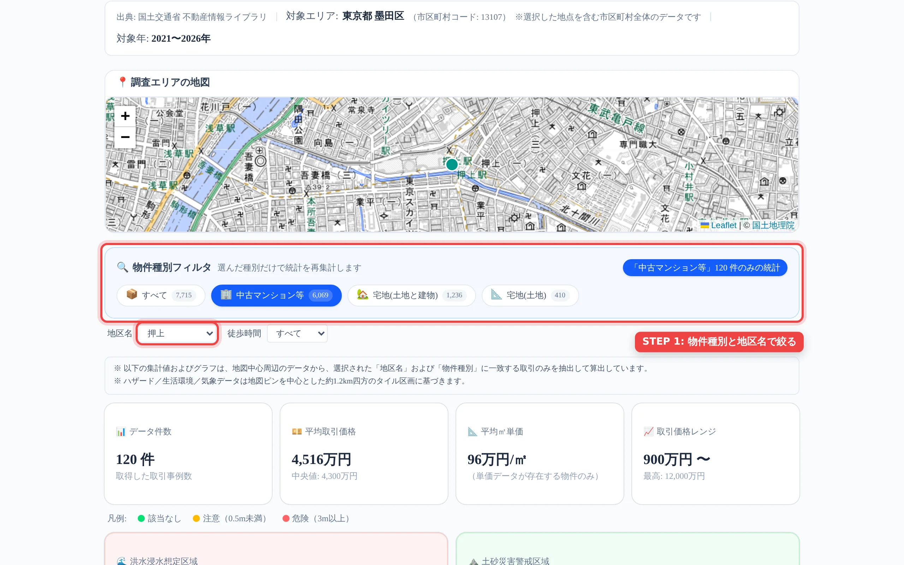The height and width of the screenshot is (565, 904).
Task: Open the 国土地理院 attribution link
Action: click(773, 225)
